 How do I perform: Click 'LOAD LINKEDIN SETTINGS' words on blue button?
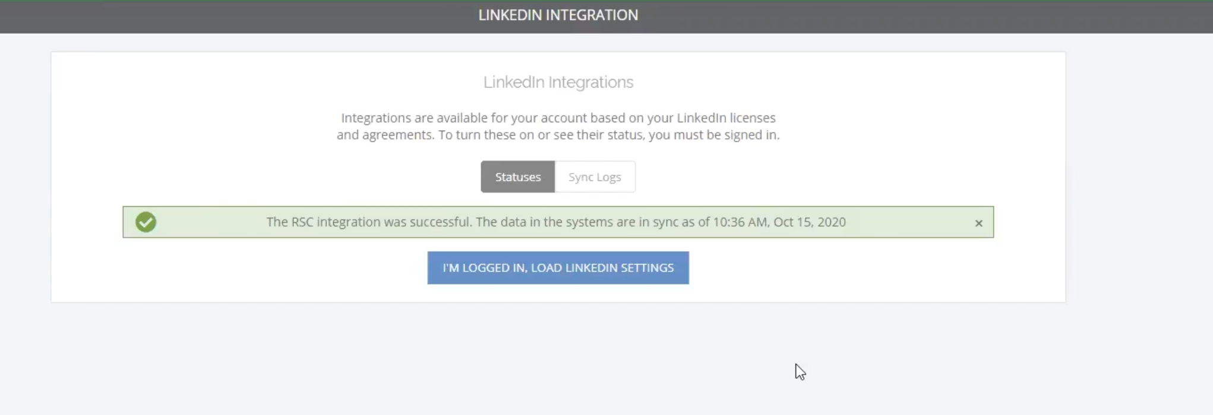pyautogui.click(x=602, y=267)
